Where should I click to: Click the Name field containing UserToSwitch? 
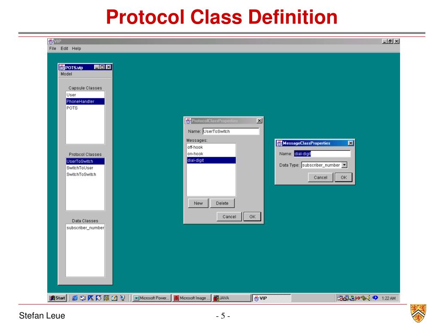click(231, 131)
